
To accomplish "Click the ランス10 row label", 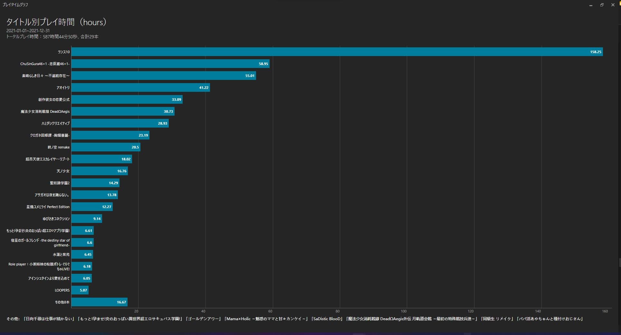I will click(x=64, y=52).
